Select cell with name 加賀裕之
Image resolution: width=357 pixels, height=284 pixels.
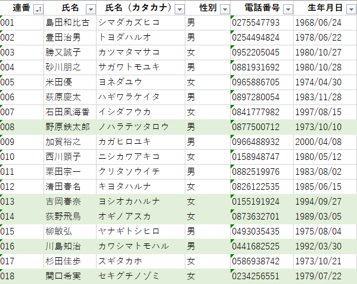tap(70, 142)
